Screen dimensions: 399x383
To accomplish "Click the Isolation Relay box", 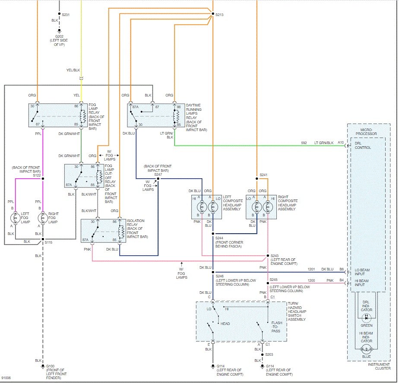I will (103, 231).
